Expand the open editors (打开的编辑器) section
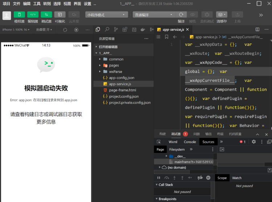272x202 pixels. 124,47
